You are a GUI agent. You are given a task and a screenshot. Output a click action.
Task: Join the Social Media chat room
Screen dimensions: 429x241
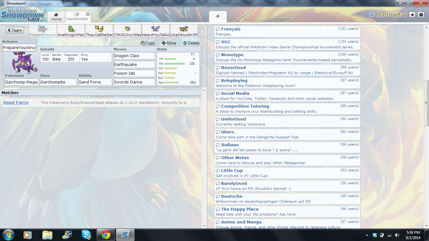[x=287, y=96]
